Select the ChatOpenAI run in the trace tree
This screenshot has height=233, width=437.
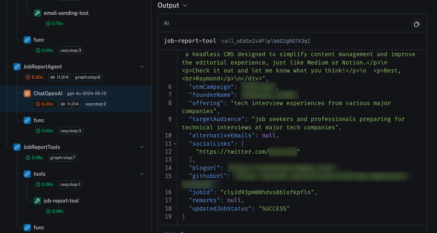48,93
